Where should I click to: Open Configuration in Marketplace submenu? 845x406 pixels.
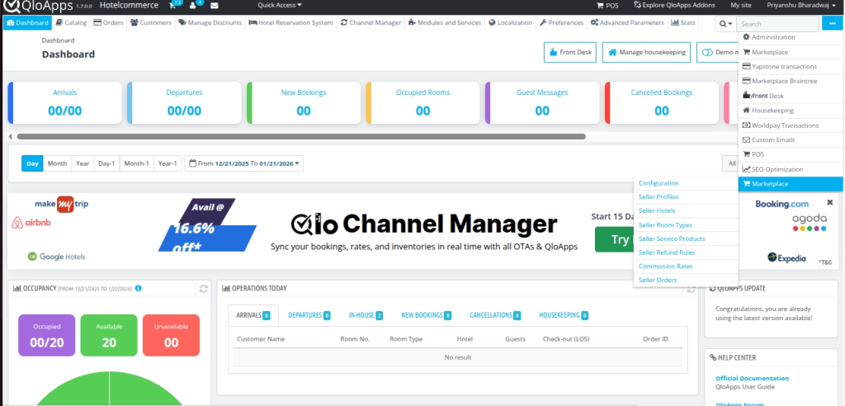(x=659, y=183)
